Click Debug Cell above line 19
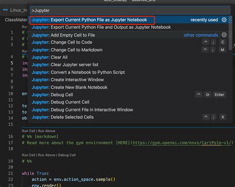 click(67, 155)
